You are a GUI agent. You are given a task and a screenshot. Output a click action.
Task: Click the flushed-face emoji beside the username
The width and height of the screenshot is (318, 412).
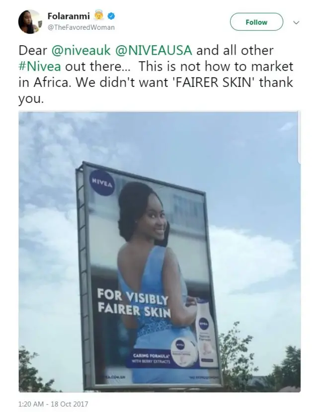pyautogui.click(x=99, y=15)
